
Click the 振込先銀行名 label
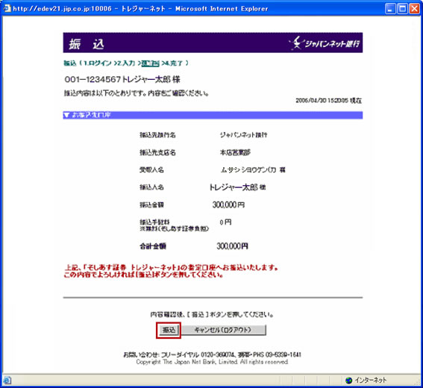click(157, 135)
